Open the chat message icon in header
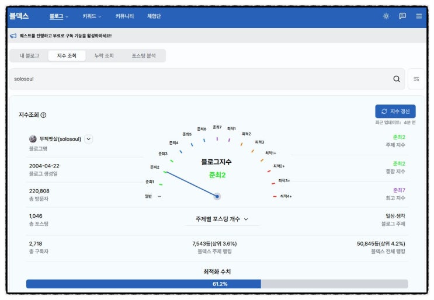 (x=402, y=16)
